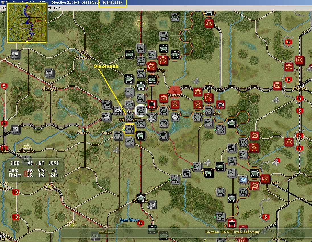
Task: Select the black armor battalion marked 2 2
Action: click(x=141, y=86)
